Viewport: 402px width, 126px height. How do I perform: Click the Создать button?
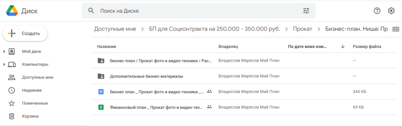(25, 34)
